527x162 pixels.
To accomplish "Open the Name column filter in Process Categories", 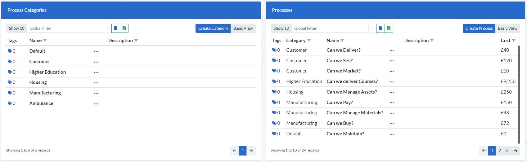I will [45, 41].
